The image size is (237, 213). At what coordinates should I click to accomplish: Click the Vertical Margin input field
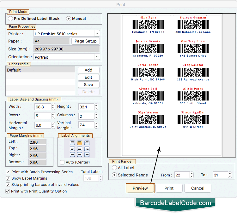coord(86,125)
